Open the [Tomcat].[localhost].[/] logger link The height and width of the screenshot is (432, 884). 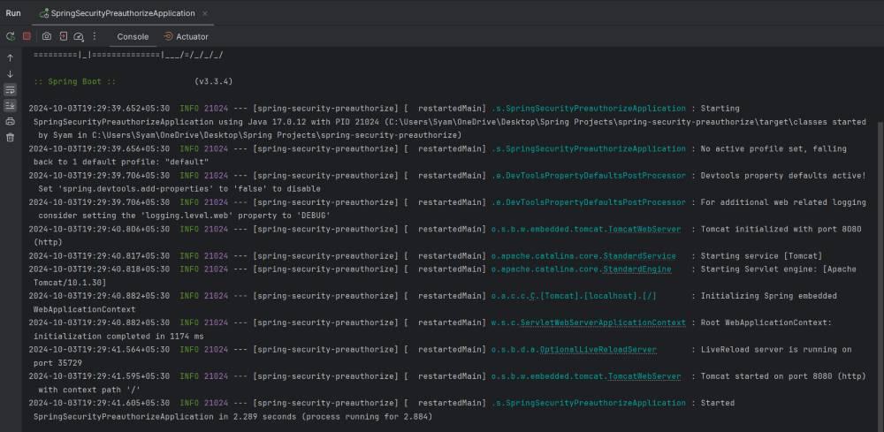(x=574, y=296)
